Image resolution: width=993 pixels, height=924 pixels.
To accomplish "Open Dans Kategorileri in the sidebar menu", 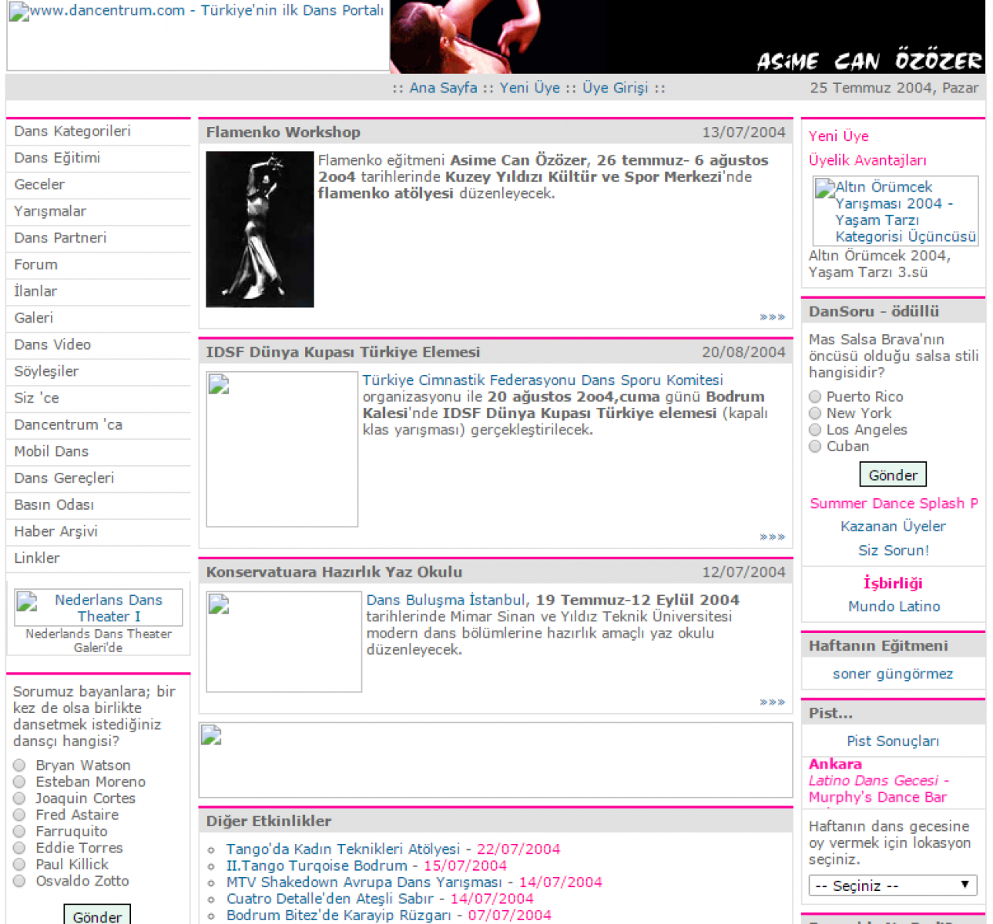I will point(72,131).
